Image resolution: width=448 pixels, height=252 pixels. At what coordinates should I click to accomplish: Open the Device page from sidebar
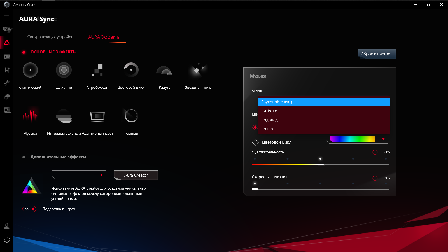pyautogui.click(x=7, y=29)
